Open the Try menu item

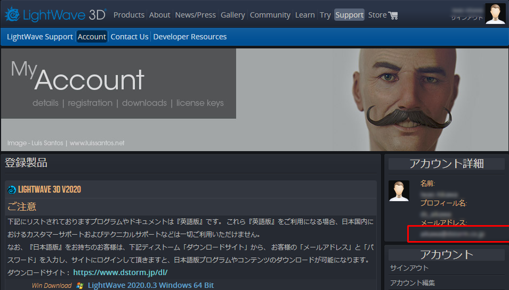pyautogui.click(x=325, y=15)
